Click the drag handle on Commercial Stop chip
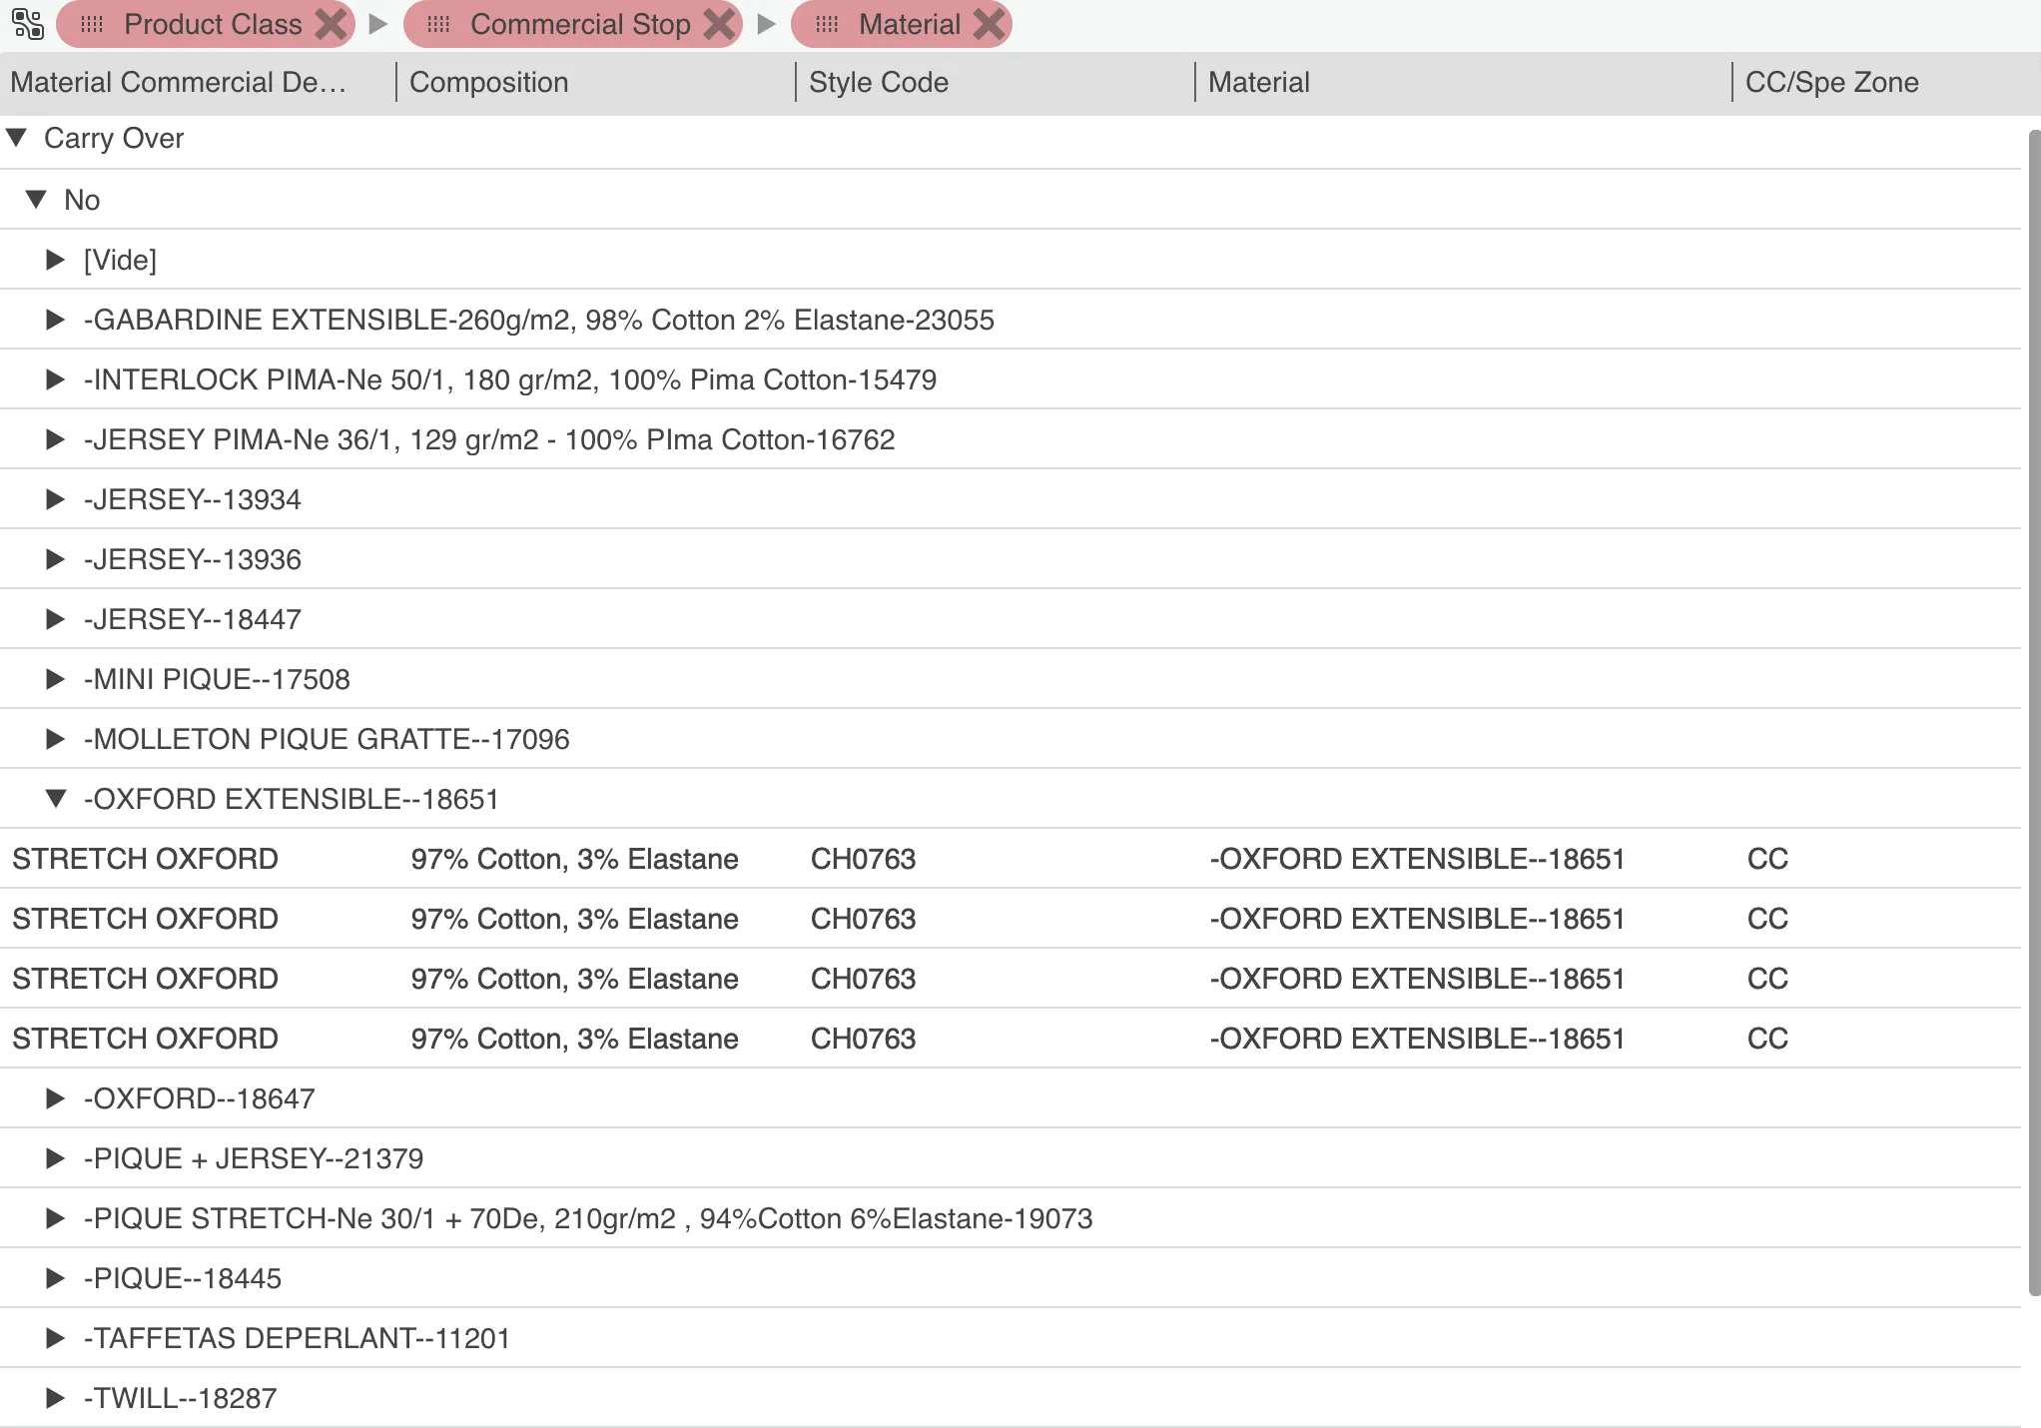The width and height of the screenshot is (2041, 1428). (x=438, y=24)
